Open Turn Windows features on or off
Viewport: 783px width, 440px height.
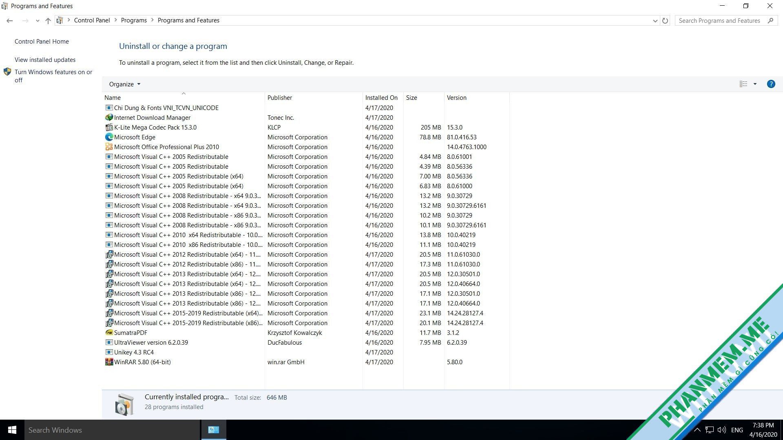point(53,76)
